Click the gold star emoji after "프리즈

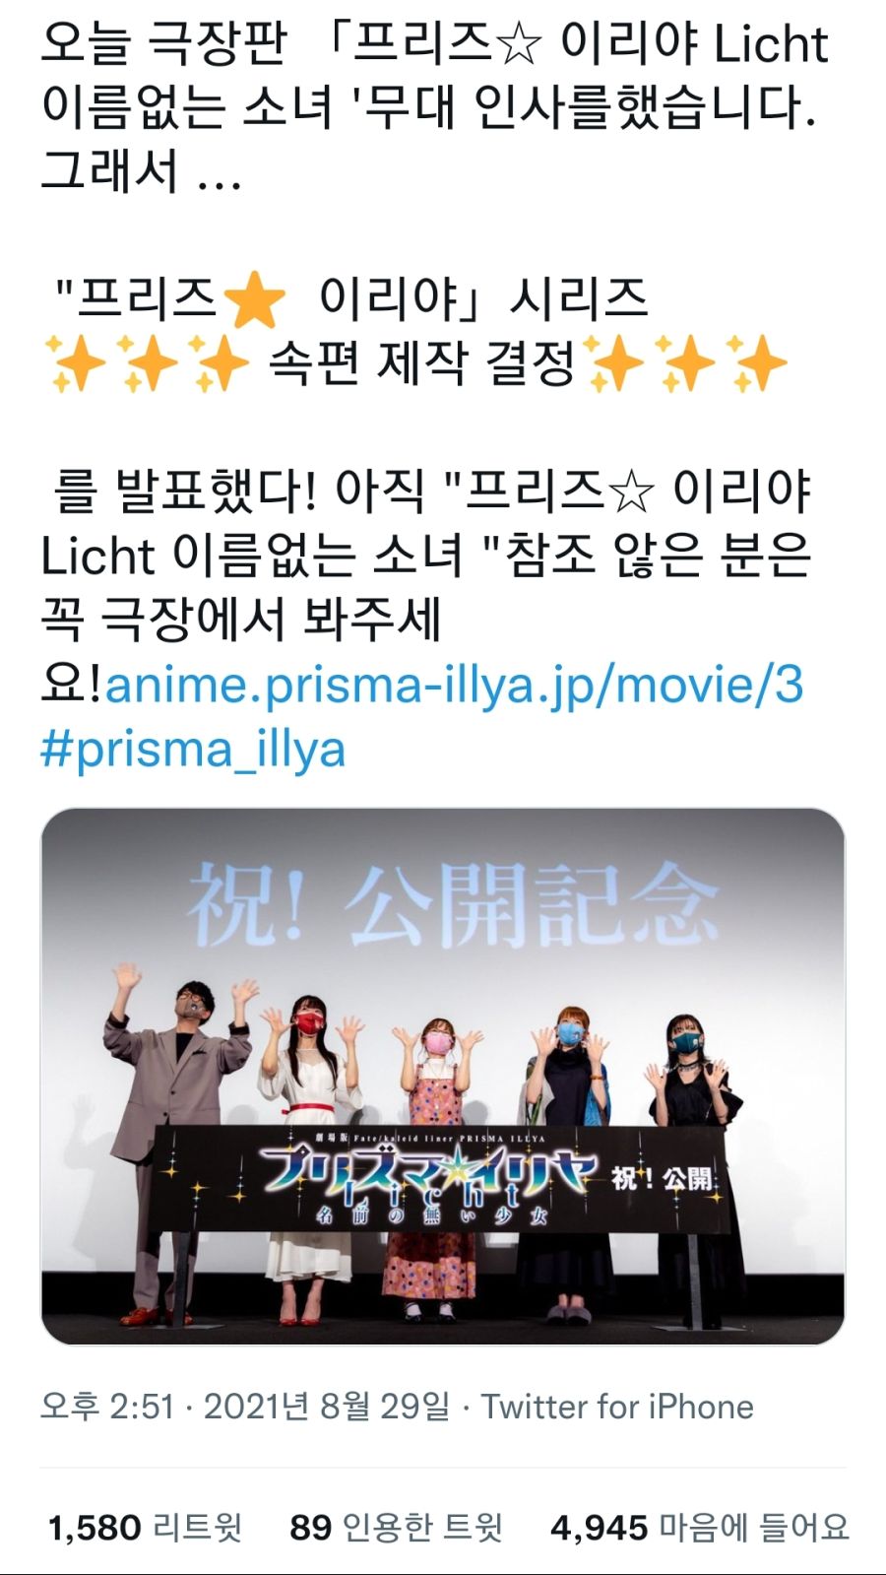click(x=254, y=300)
